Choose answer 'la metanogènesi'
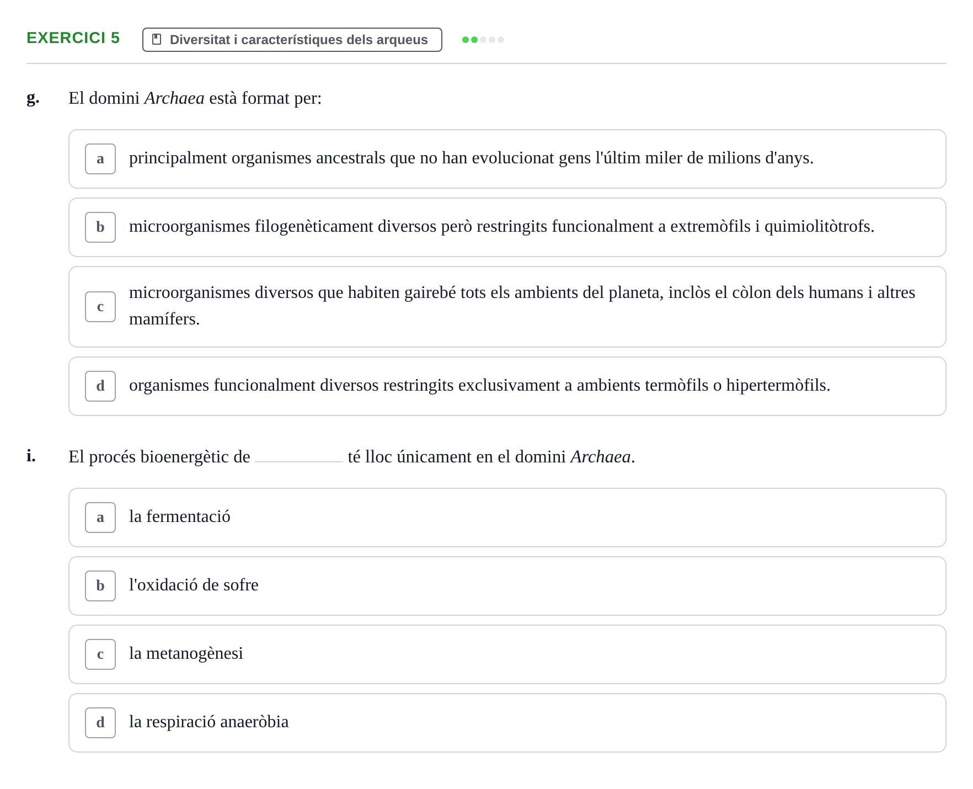The width and height of the screenshot is (973, 789). tap(507, 654)
